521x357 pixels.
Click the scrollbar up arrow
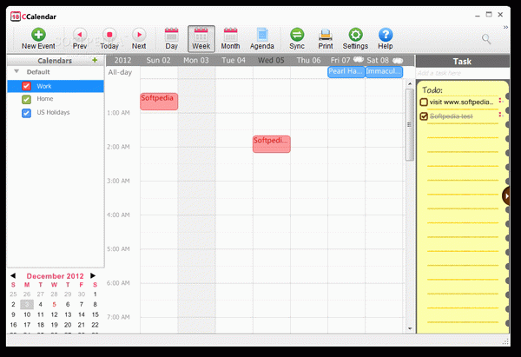pyautogui.click(x=410, y=83)
